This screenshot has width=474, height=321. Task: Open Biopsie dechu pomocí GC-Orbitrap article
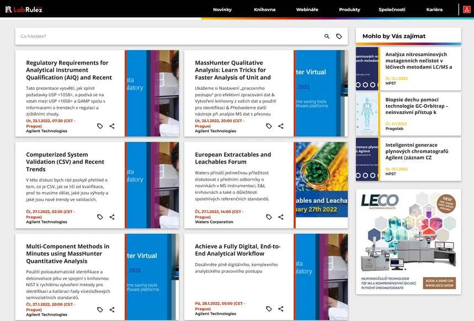[x=417, y=106]
